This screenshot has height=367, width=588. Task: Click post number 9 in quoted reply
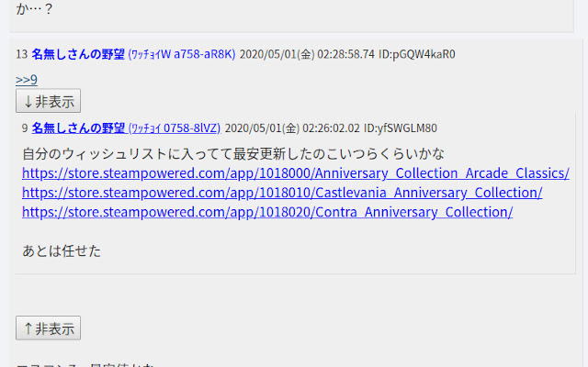point(25,128)
